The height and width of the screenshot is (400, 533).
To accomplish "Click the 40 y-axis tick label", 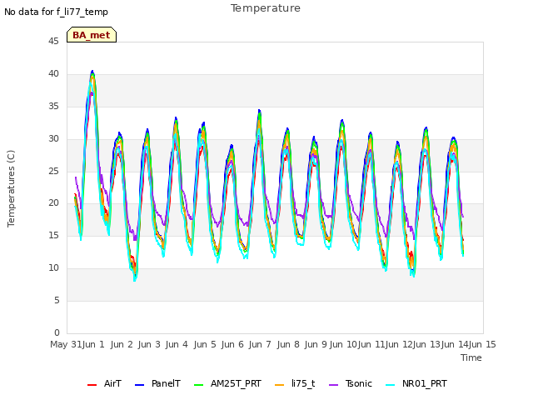I will 53,74.
